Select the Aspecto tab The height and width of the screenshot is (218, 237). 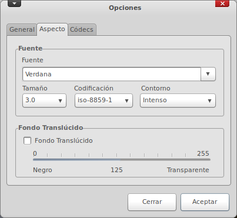(x=52, y=29)
